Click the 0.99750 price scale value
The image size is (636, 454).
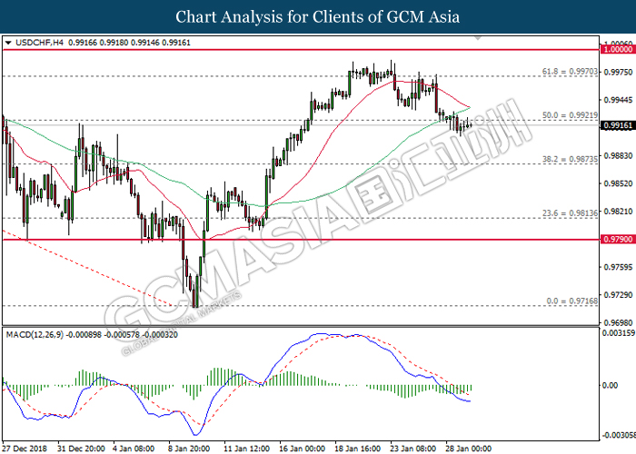pos(618,72)
